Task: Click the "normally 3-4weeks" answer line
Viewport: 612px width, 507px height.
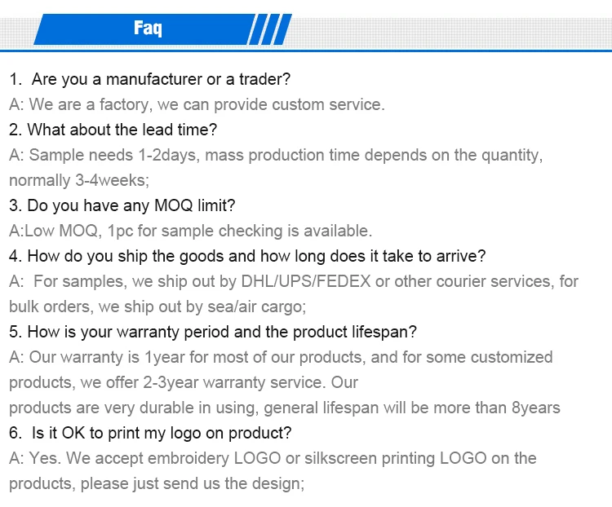Action: pyautogui.click(x=79, y=180)
